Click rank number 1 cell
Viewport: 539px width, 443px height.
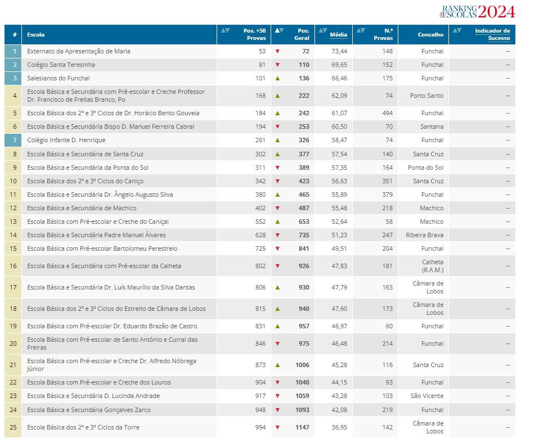click(x=13, y=51)
